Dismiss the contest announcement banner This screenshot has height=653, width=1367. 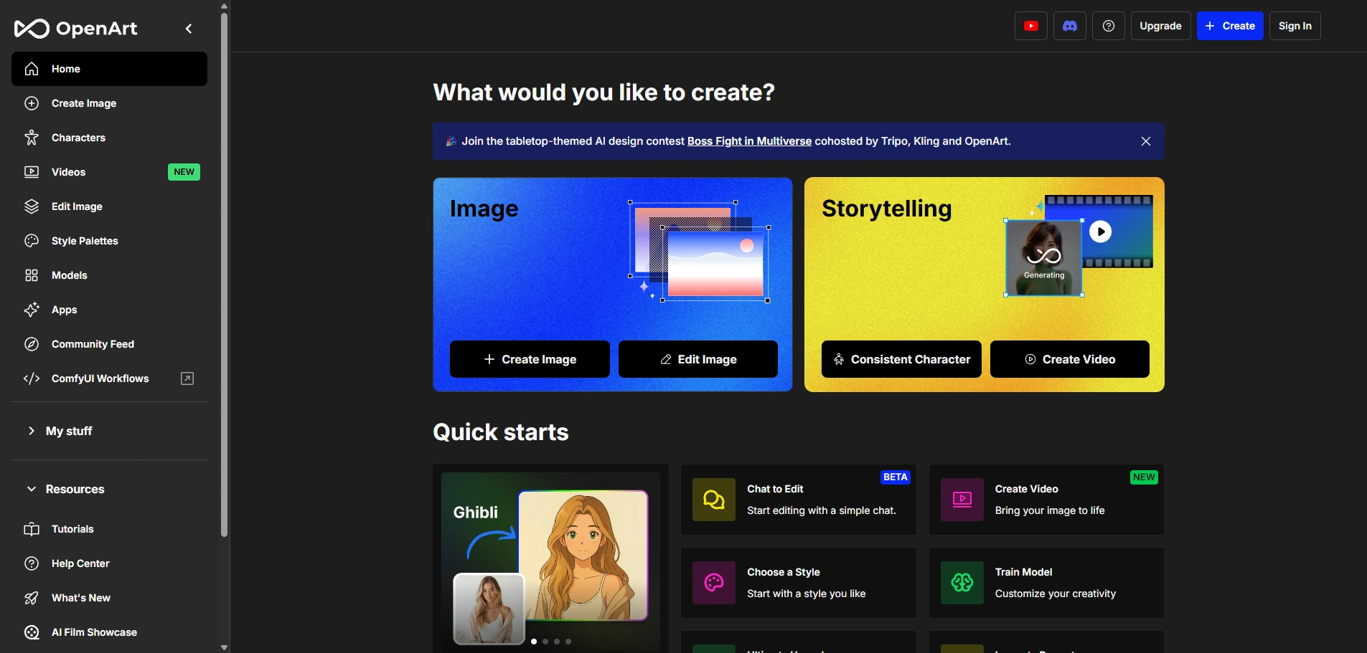click(1146, 141)
